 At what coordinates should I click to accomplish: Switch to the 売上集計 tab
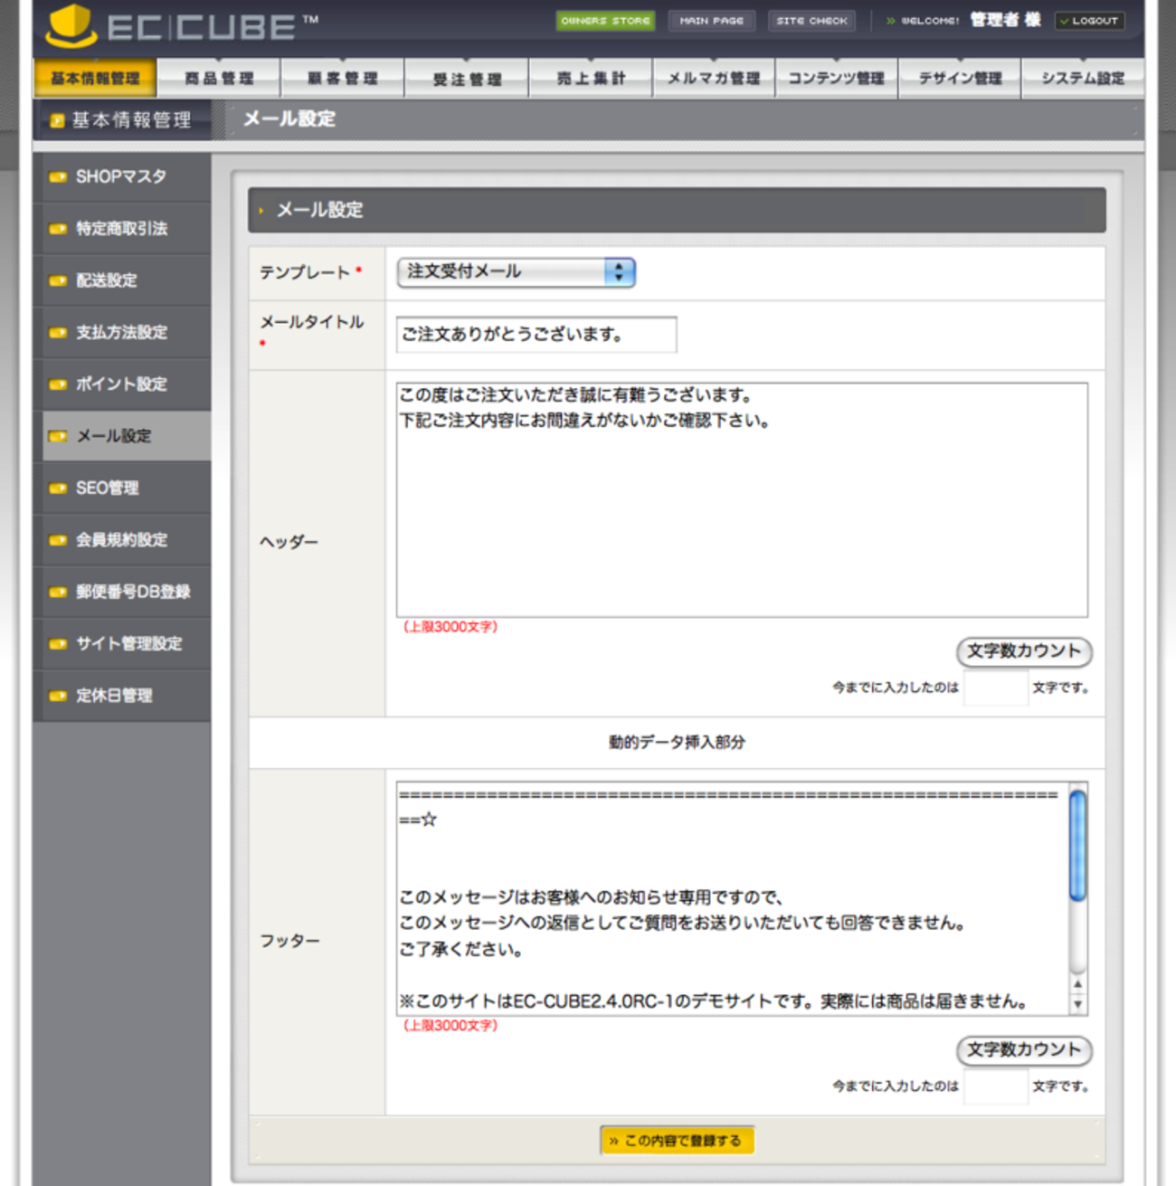pos(591,79)
